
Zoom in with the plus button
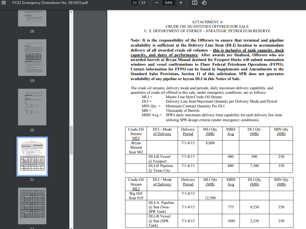[181, 3]
